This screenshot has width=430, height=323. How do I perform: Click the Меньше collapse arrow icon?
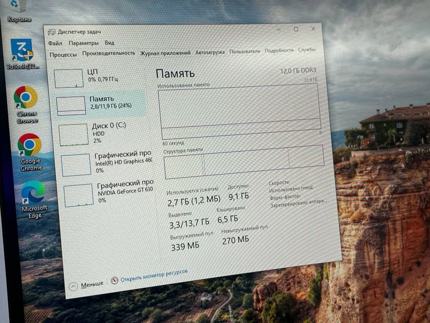pos(73,287)
